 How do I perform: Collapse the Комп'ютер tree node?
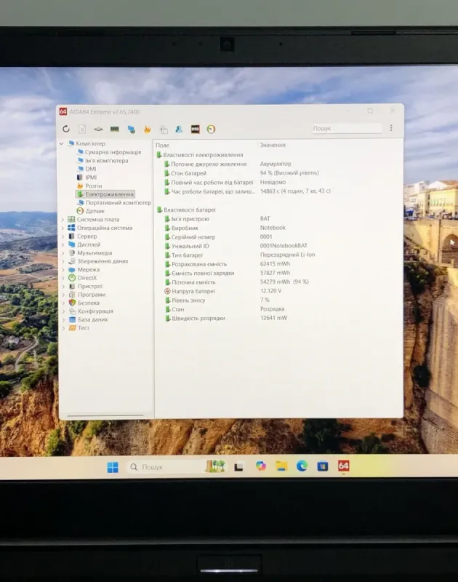(x=63, y=144)
